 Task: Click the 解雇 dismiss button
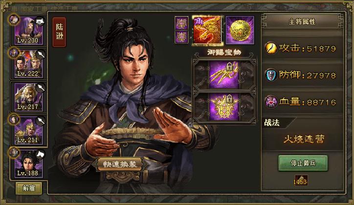pyautogui.click(x=29, y=188)
